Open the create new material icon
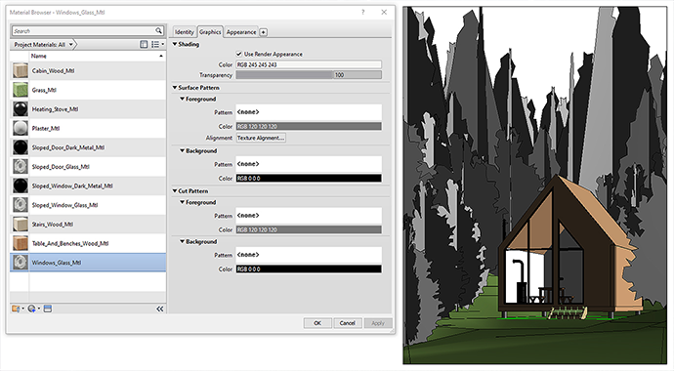 pos(32,309)
